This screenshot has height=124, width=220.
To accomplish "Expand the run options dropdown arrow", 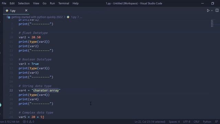I will [x=212, y=11].
